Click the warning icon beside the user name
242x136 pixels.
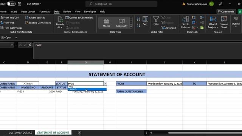pos(184,4)
